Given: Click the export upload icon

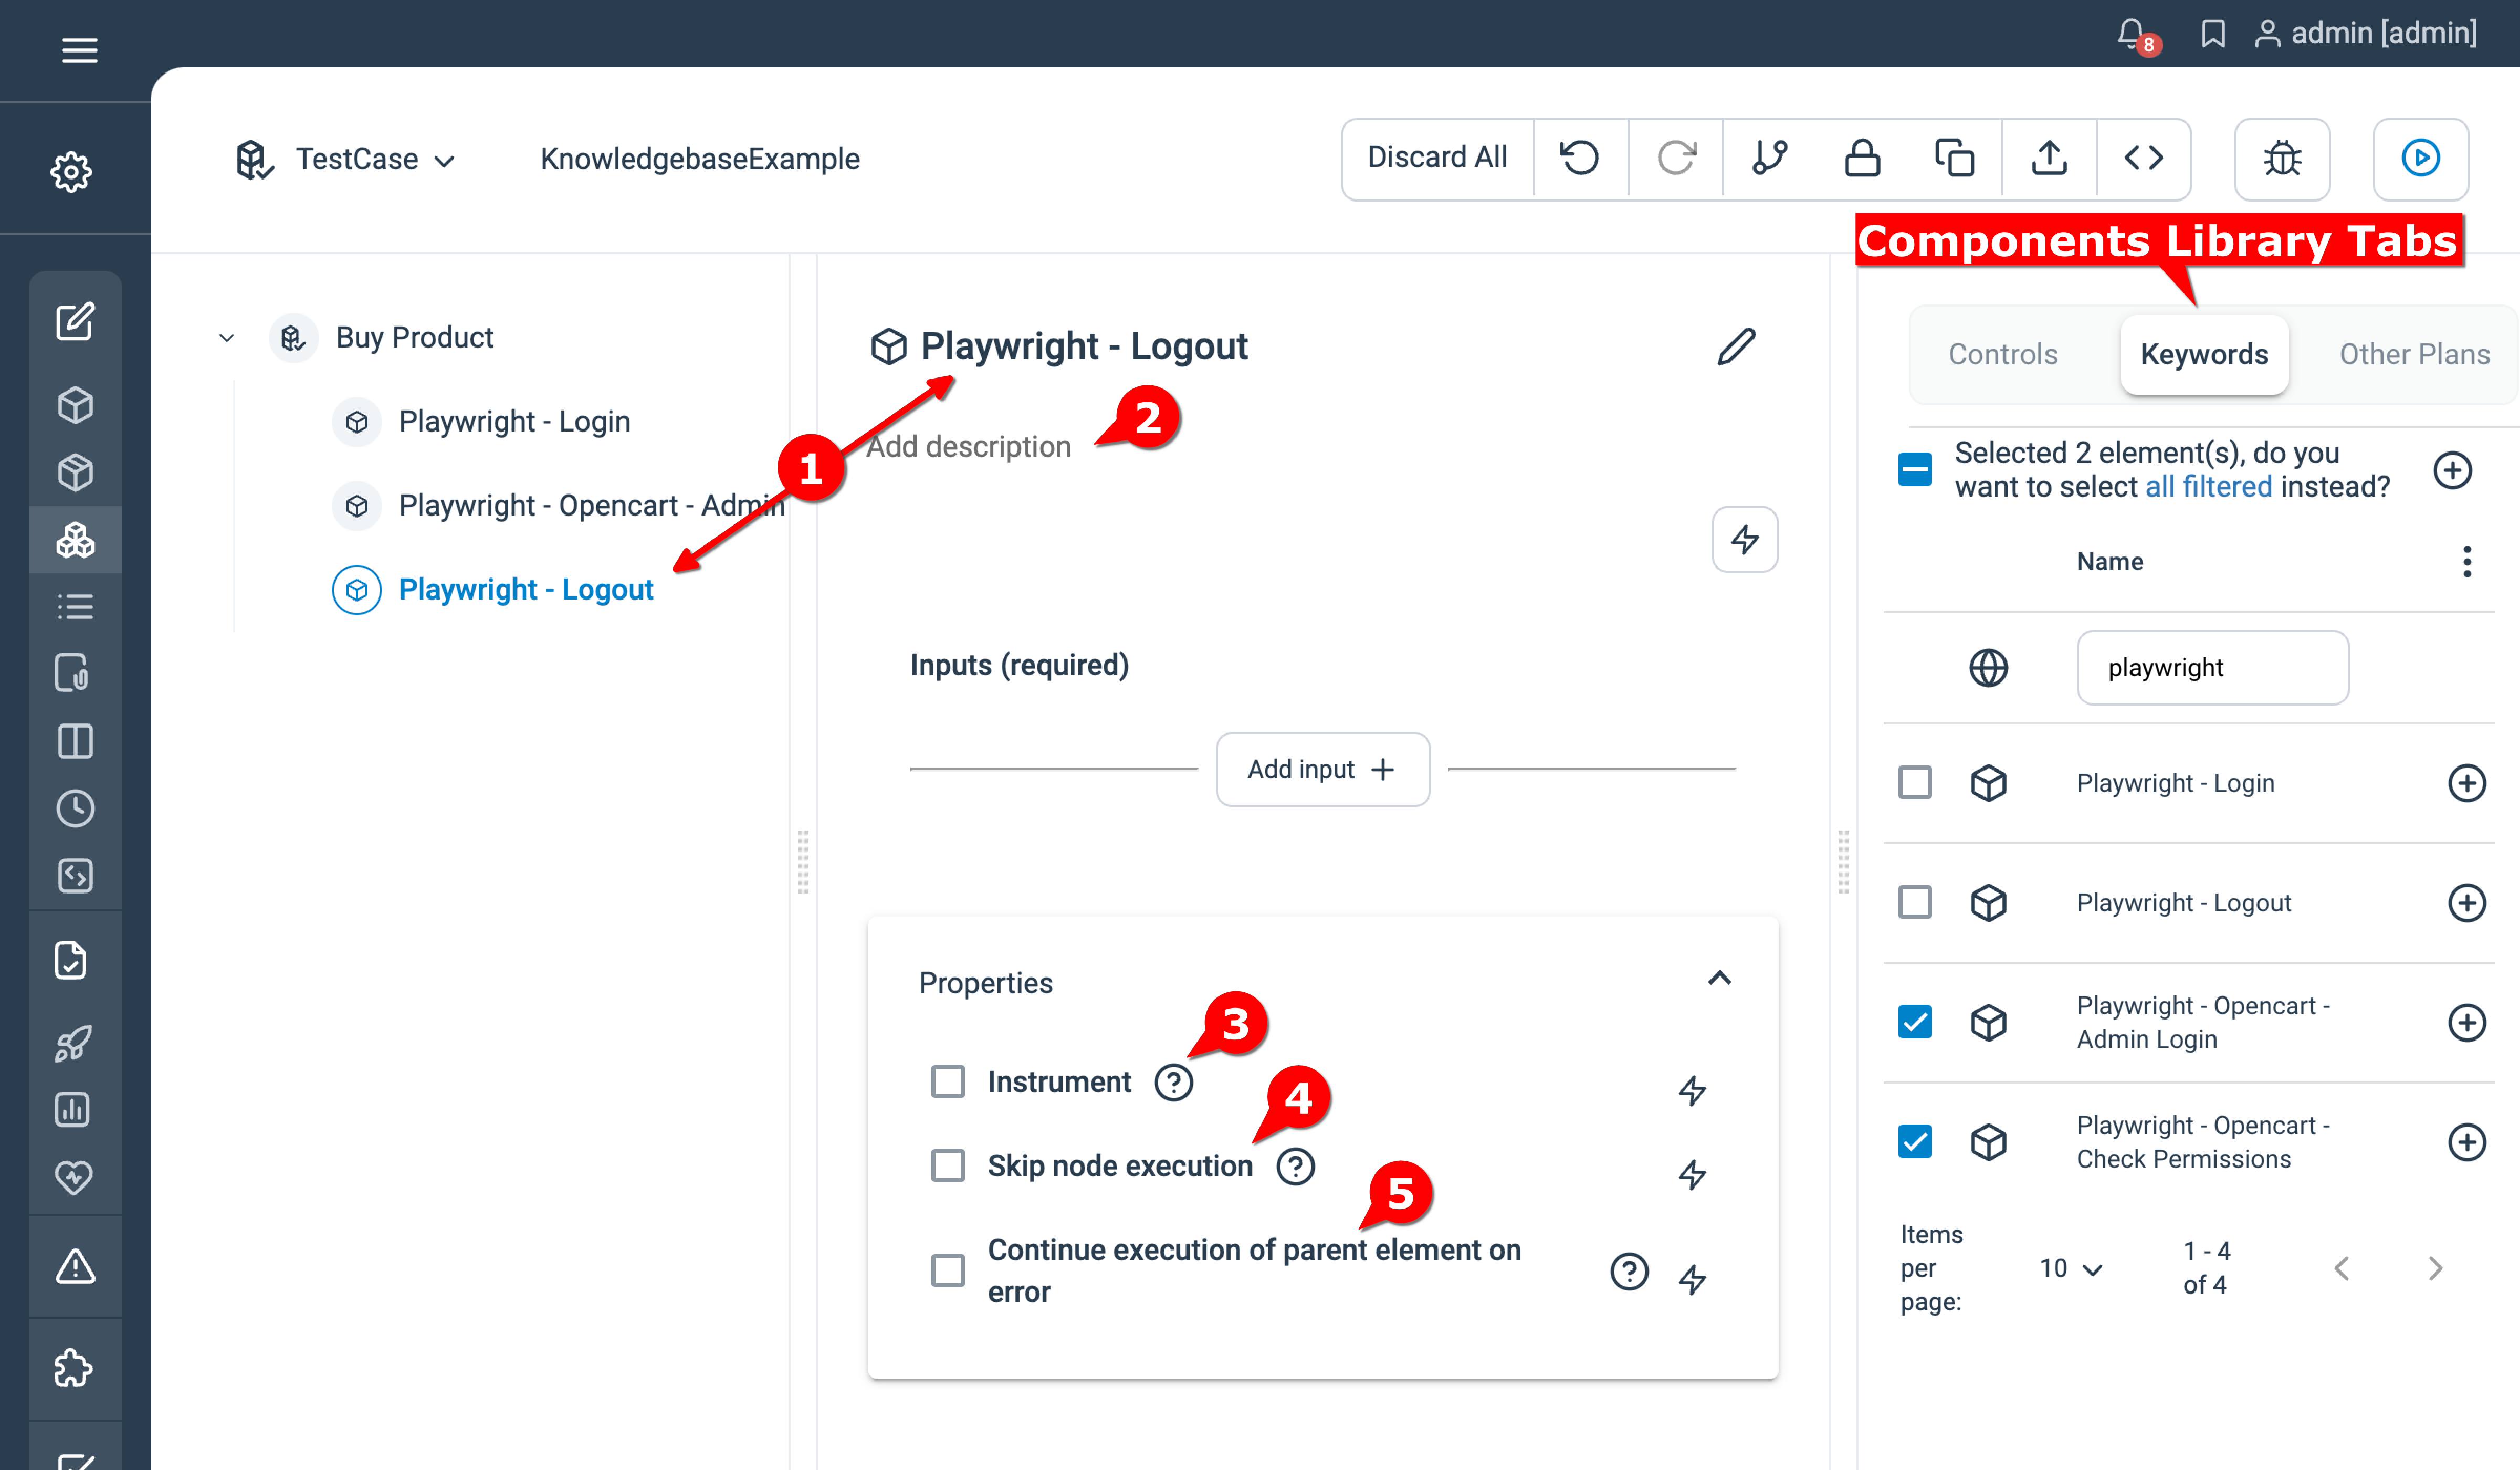Looking at the screenshot, I should [x=2049, y=158].
